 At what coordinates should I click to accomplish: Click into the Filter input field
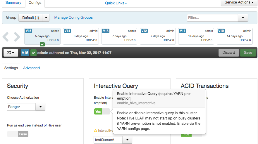212,18
